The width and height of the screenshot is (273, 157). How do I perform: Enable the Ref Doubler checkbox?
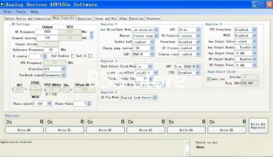pos(73,56)
